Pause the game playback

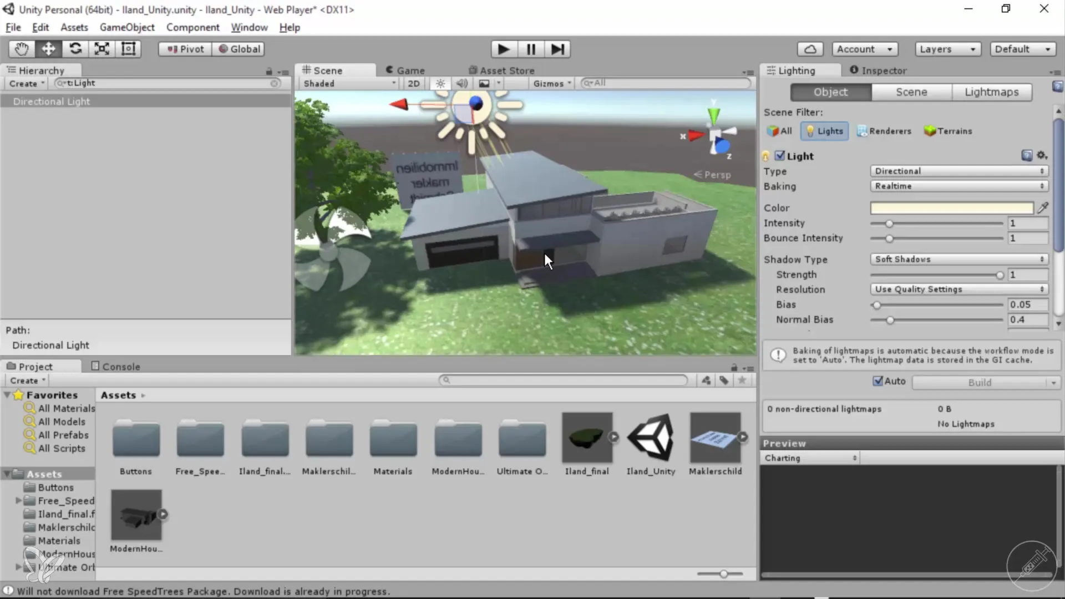531,49
